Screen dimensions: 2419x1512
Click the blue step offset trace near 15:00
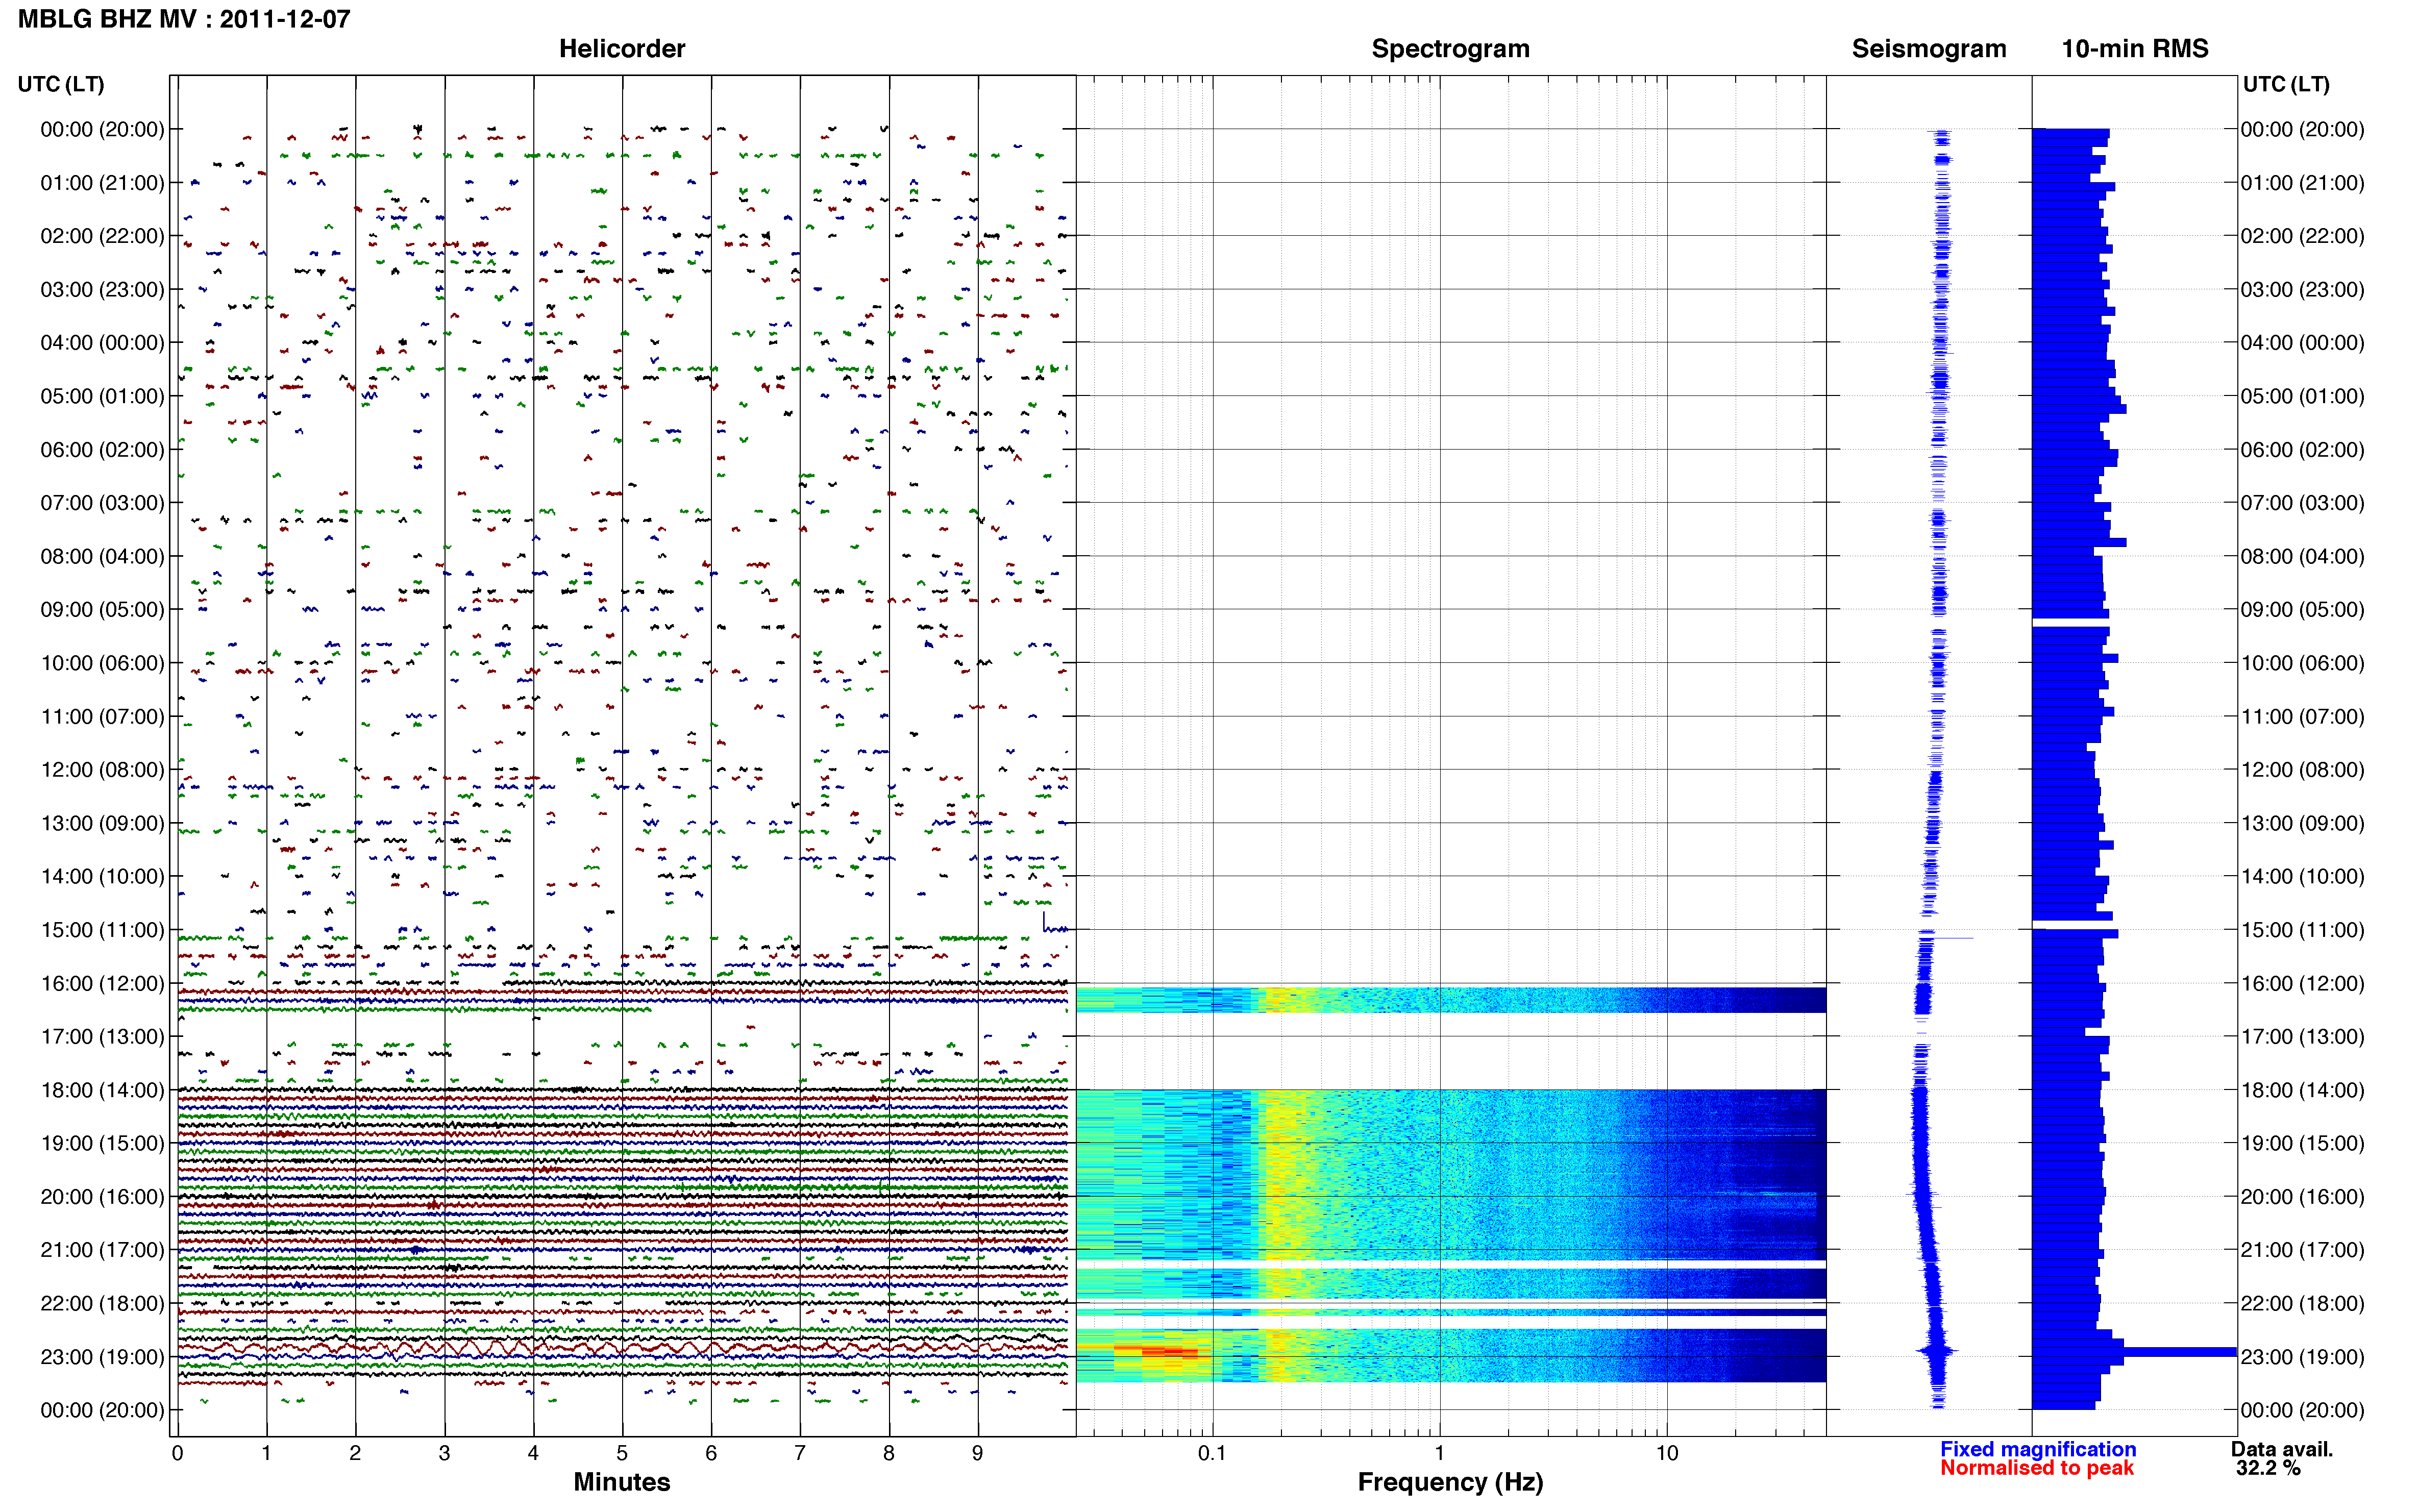coord(1055,922)
